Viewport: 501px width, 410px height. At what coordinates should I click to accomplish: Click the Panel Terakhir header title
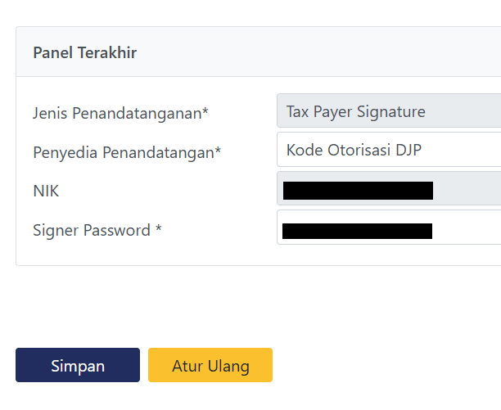point(84,53)
